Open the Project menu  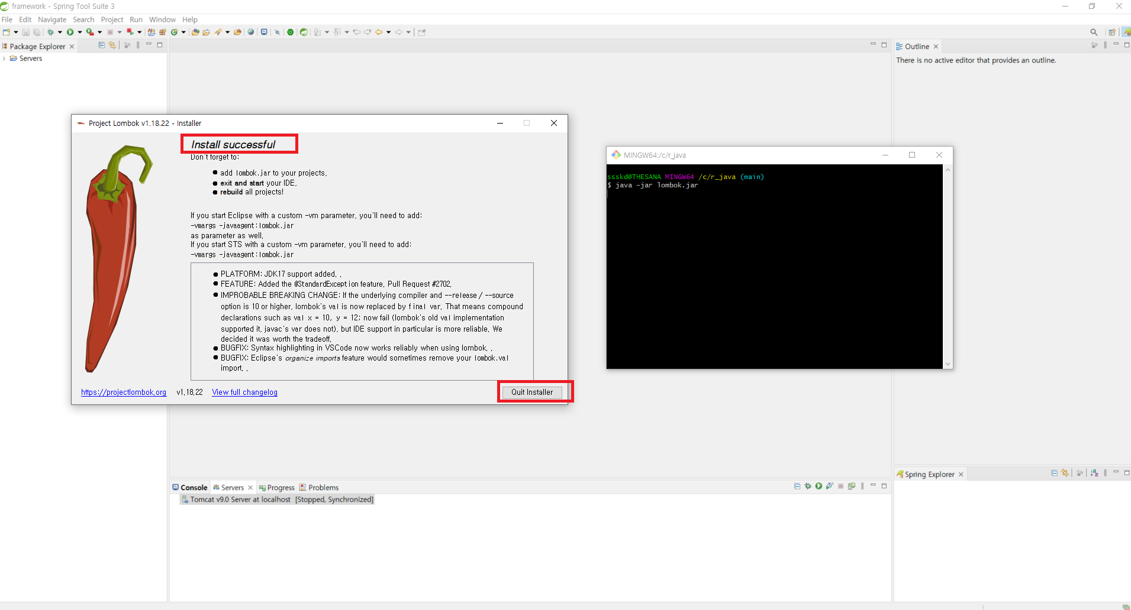pos(112,20)
